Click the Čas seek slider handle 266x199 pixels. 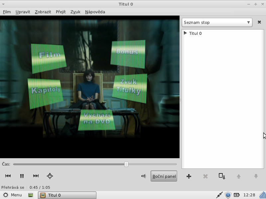(x=126, y=164)
